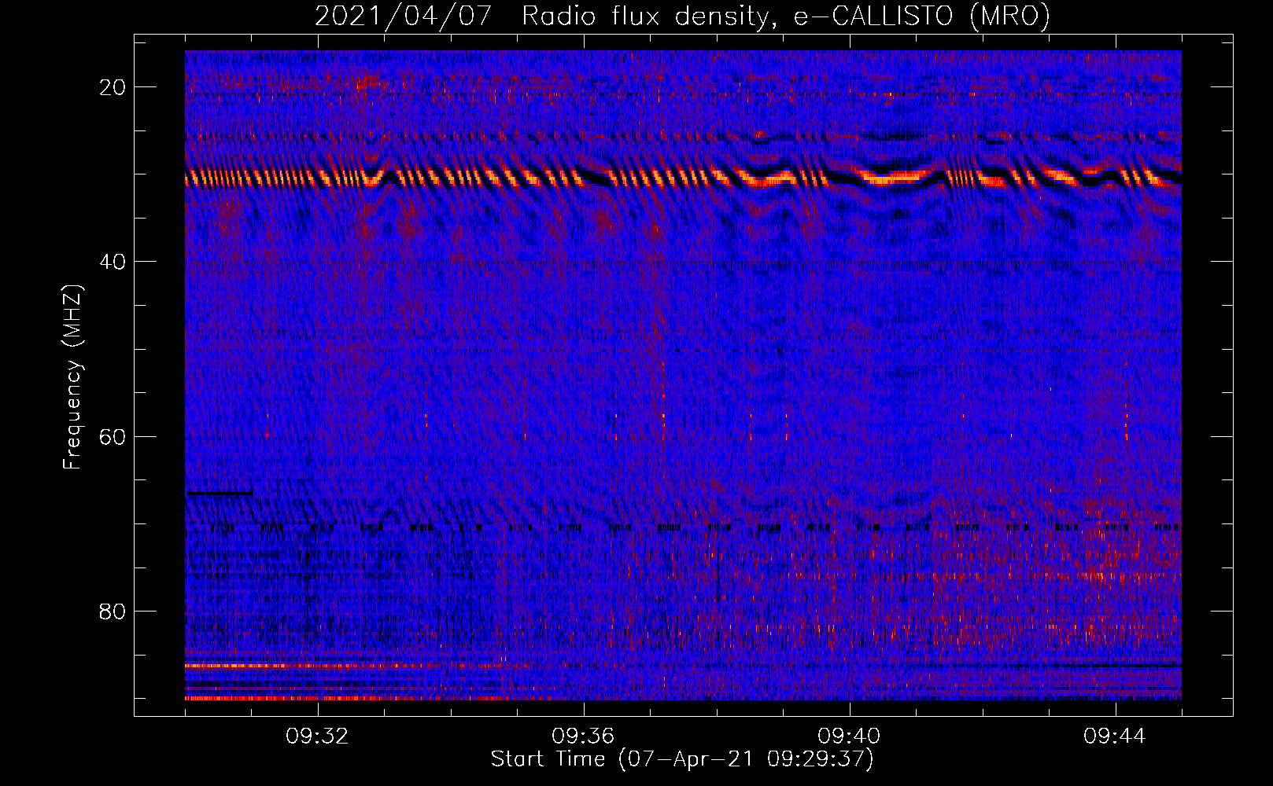Click the plot title '2021/04/07 Radio flux density, e-CALLISTO (MRO)'
This screenshot has width=1273, height=786.
(x=682, y=16)
